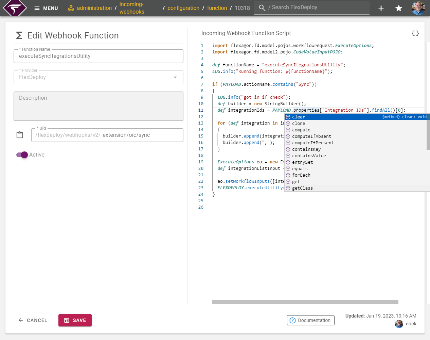
Task: Select clear from the autocomplete list
Action: pyautogui.click(x=298, y=117)
